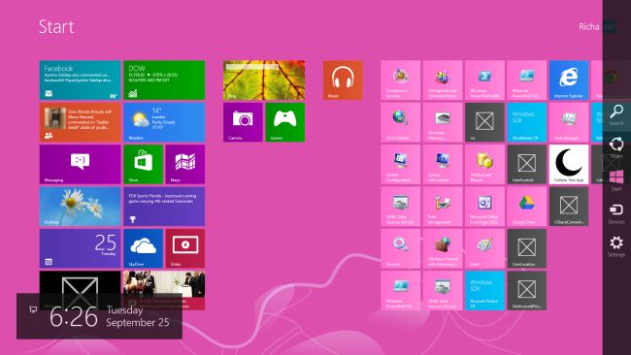The height and width of the screenshot is (355, 631).
Task: Open the Internet Explorer tile
Action: click(x=569, y=80)
